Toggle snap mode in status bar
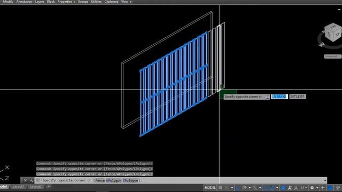Viewport: 342px width, 192px height. 227,188
